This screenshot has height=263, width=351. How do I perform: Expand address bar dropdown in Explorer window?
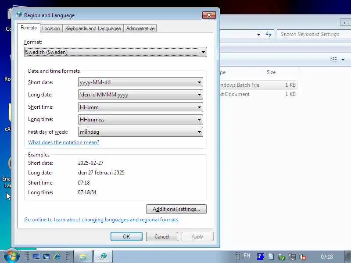258,35
